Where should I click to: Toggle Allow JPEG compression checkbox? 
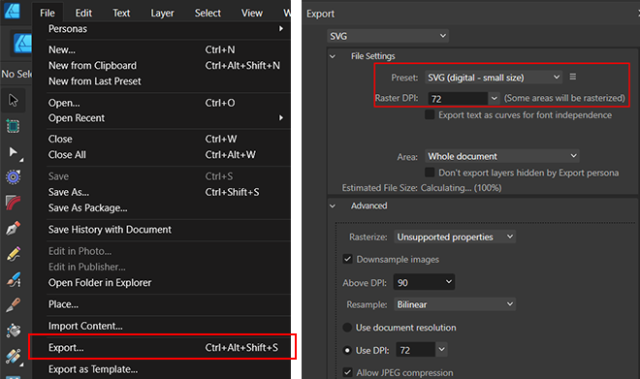pos(347,372)
